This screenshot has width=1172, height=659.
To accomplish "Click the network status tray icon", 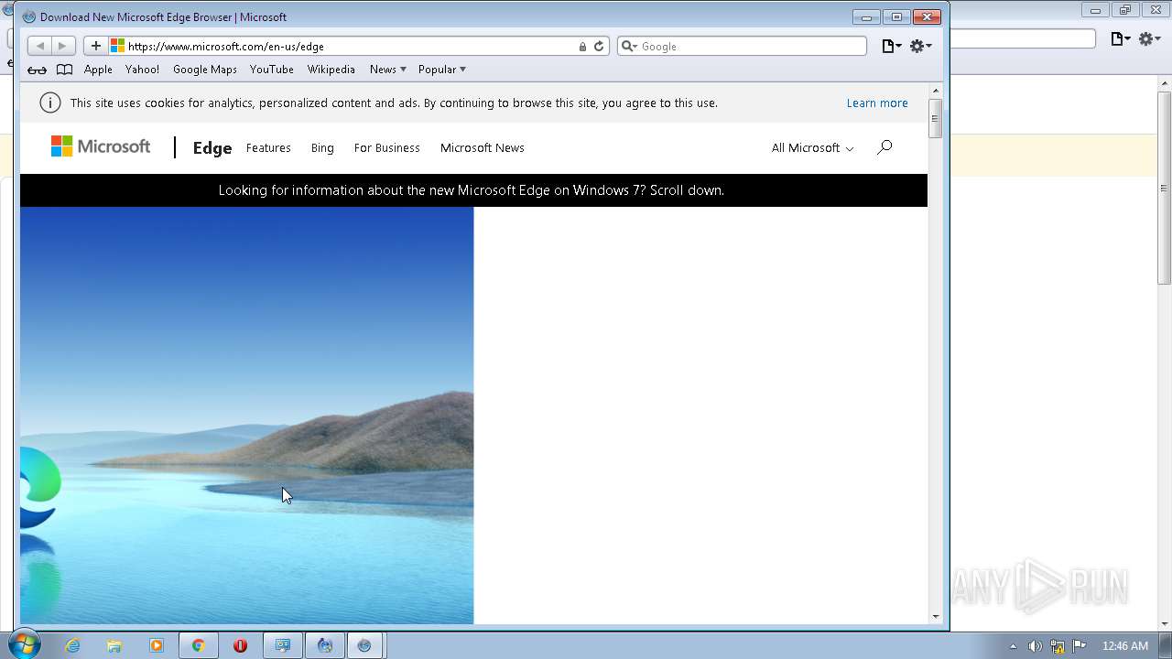I will [1058, 646].
